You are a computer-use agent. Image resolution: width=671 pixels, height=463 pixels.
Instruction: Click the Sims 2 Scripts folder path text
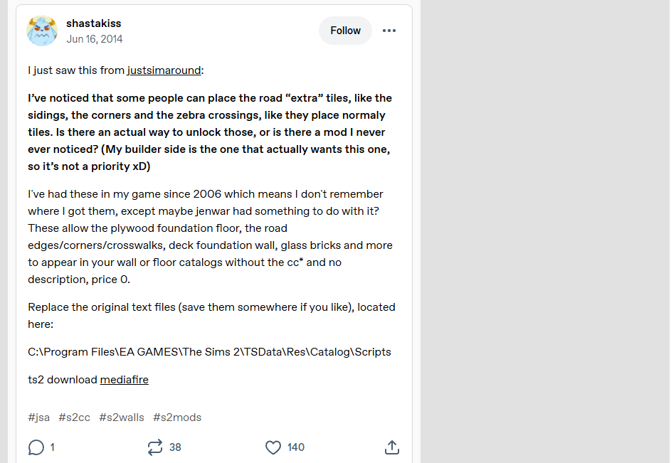point(209,352)
